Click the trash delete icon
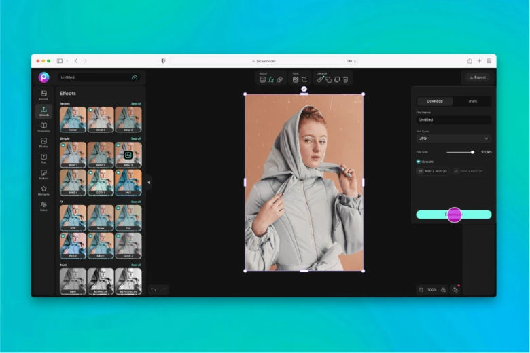 [346, 79]
